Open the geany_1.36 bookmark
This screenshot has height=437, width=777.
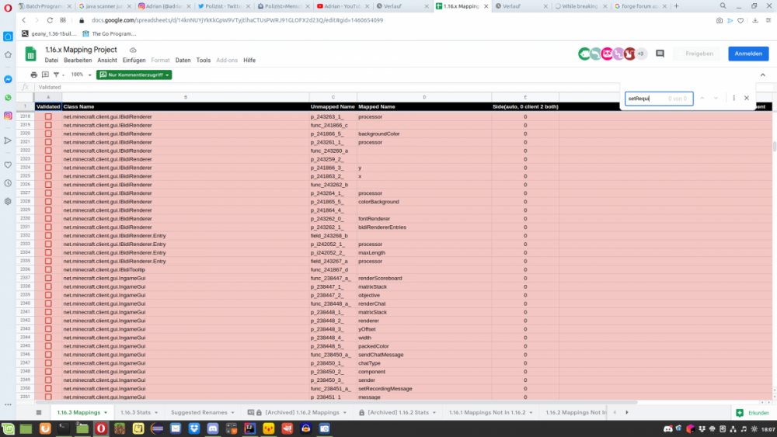(49, 33)
